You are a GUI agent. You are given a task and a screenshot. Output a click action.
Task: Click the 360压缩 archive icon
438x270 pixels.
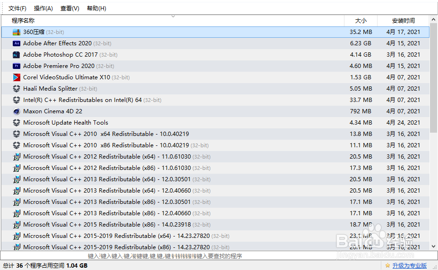[x=17, y=32]
